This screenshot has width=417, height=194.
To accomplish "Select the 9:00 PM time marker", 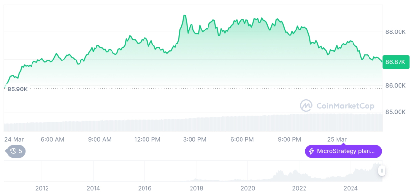I will coord(289,139).
